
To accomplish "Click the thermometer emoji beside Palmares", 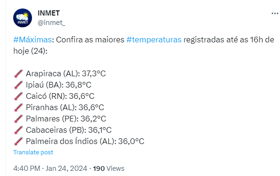I will pyautogui.click(x=18, y=119).
